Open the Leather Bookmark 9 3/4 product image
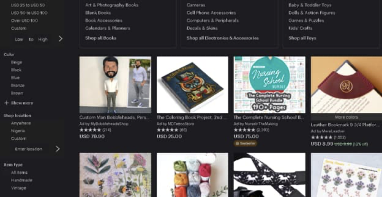The height and width of the screenshot is (197, 382). (x=346, y=85)
